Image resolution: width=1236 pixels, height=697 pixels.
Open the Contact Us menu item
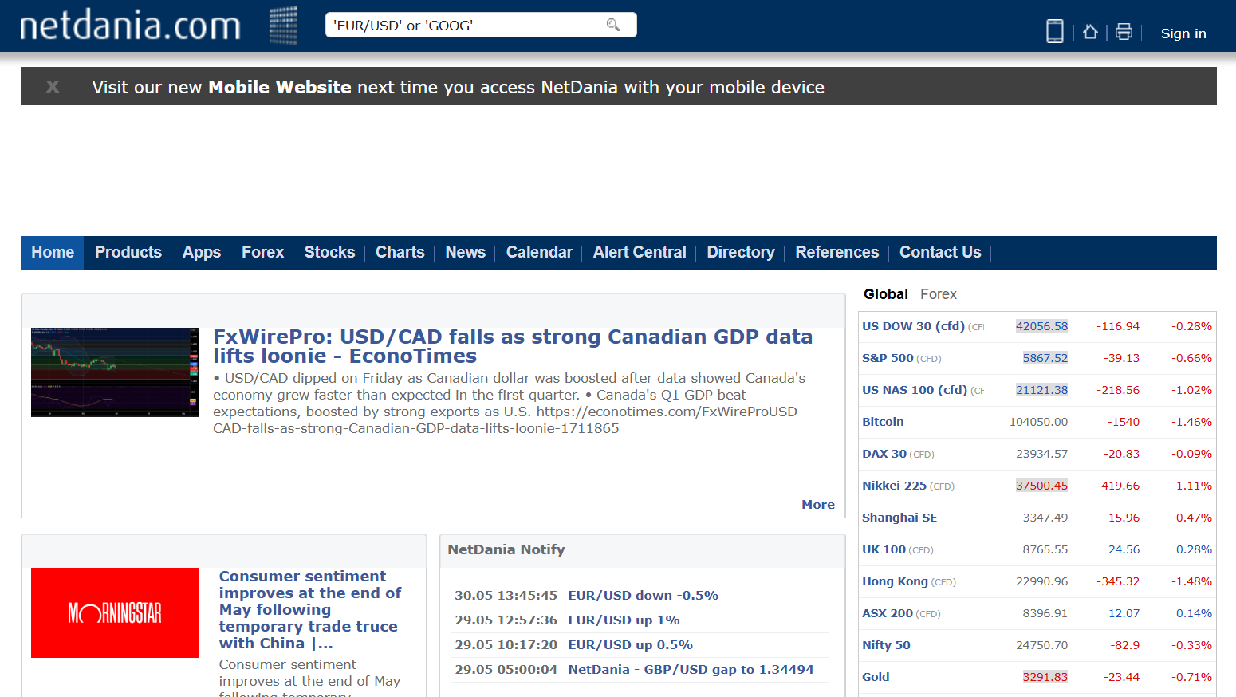pyautogui.click(x=941, y=252)
